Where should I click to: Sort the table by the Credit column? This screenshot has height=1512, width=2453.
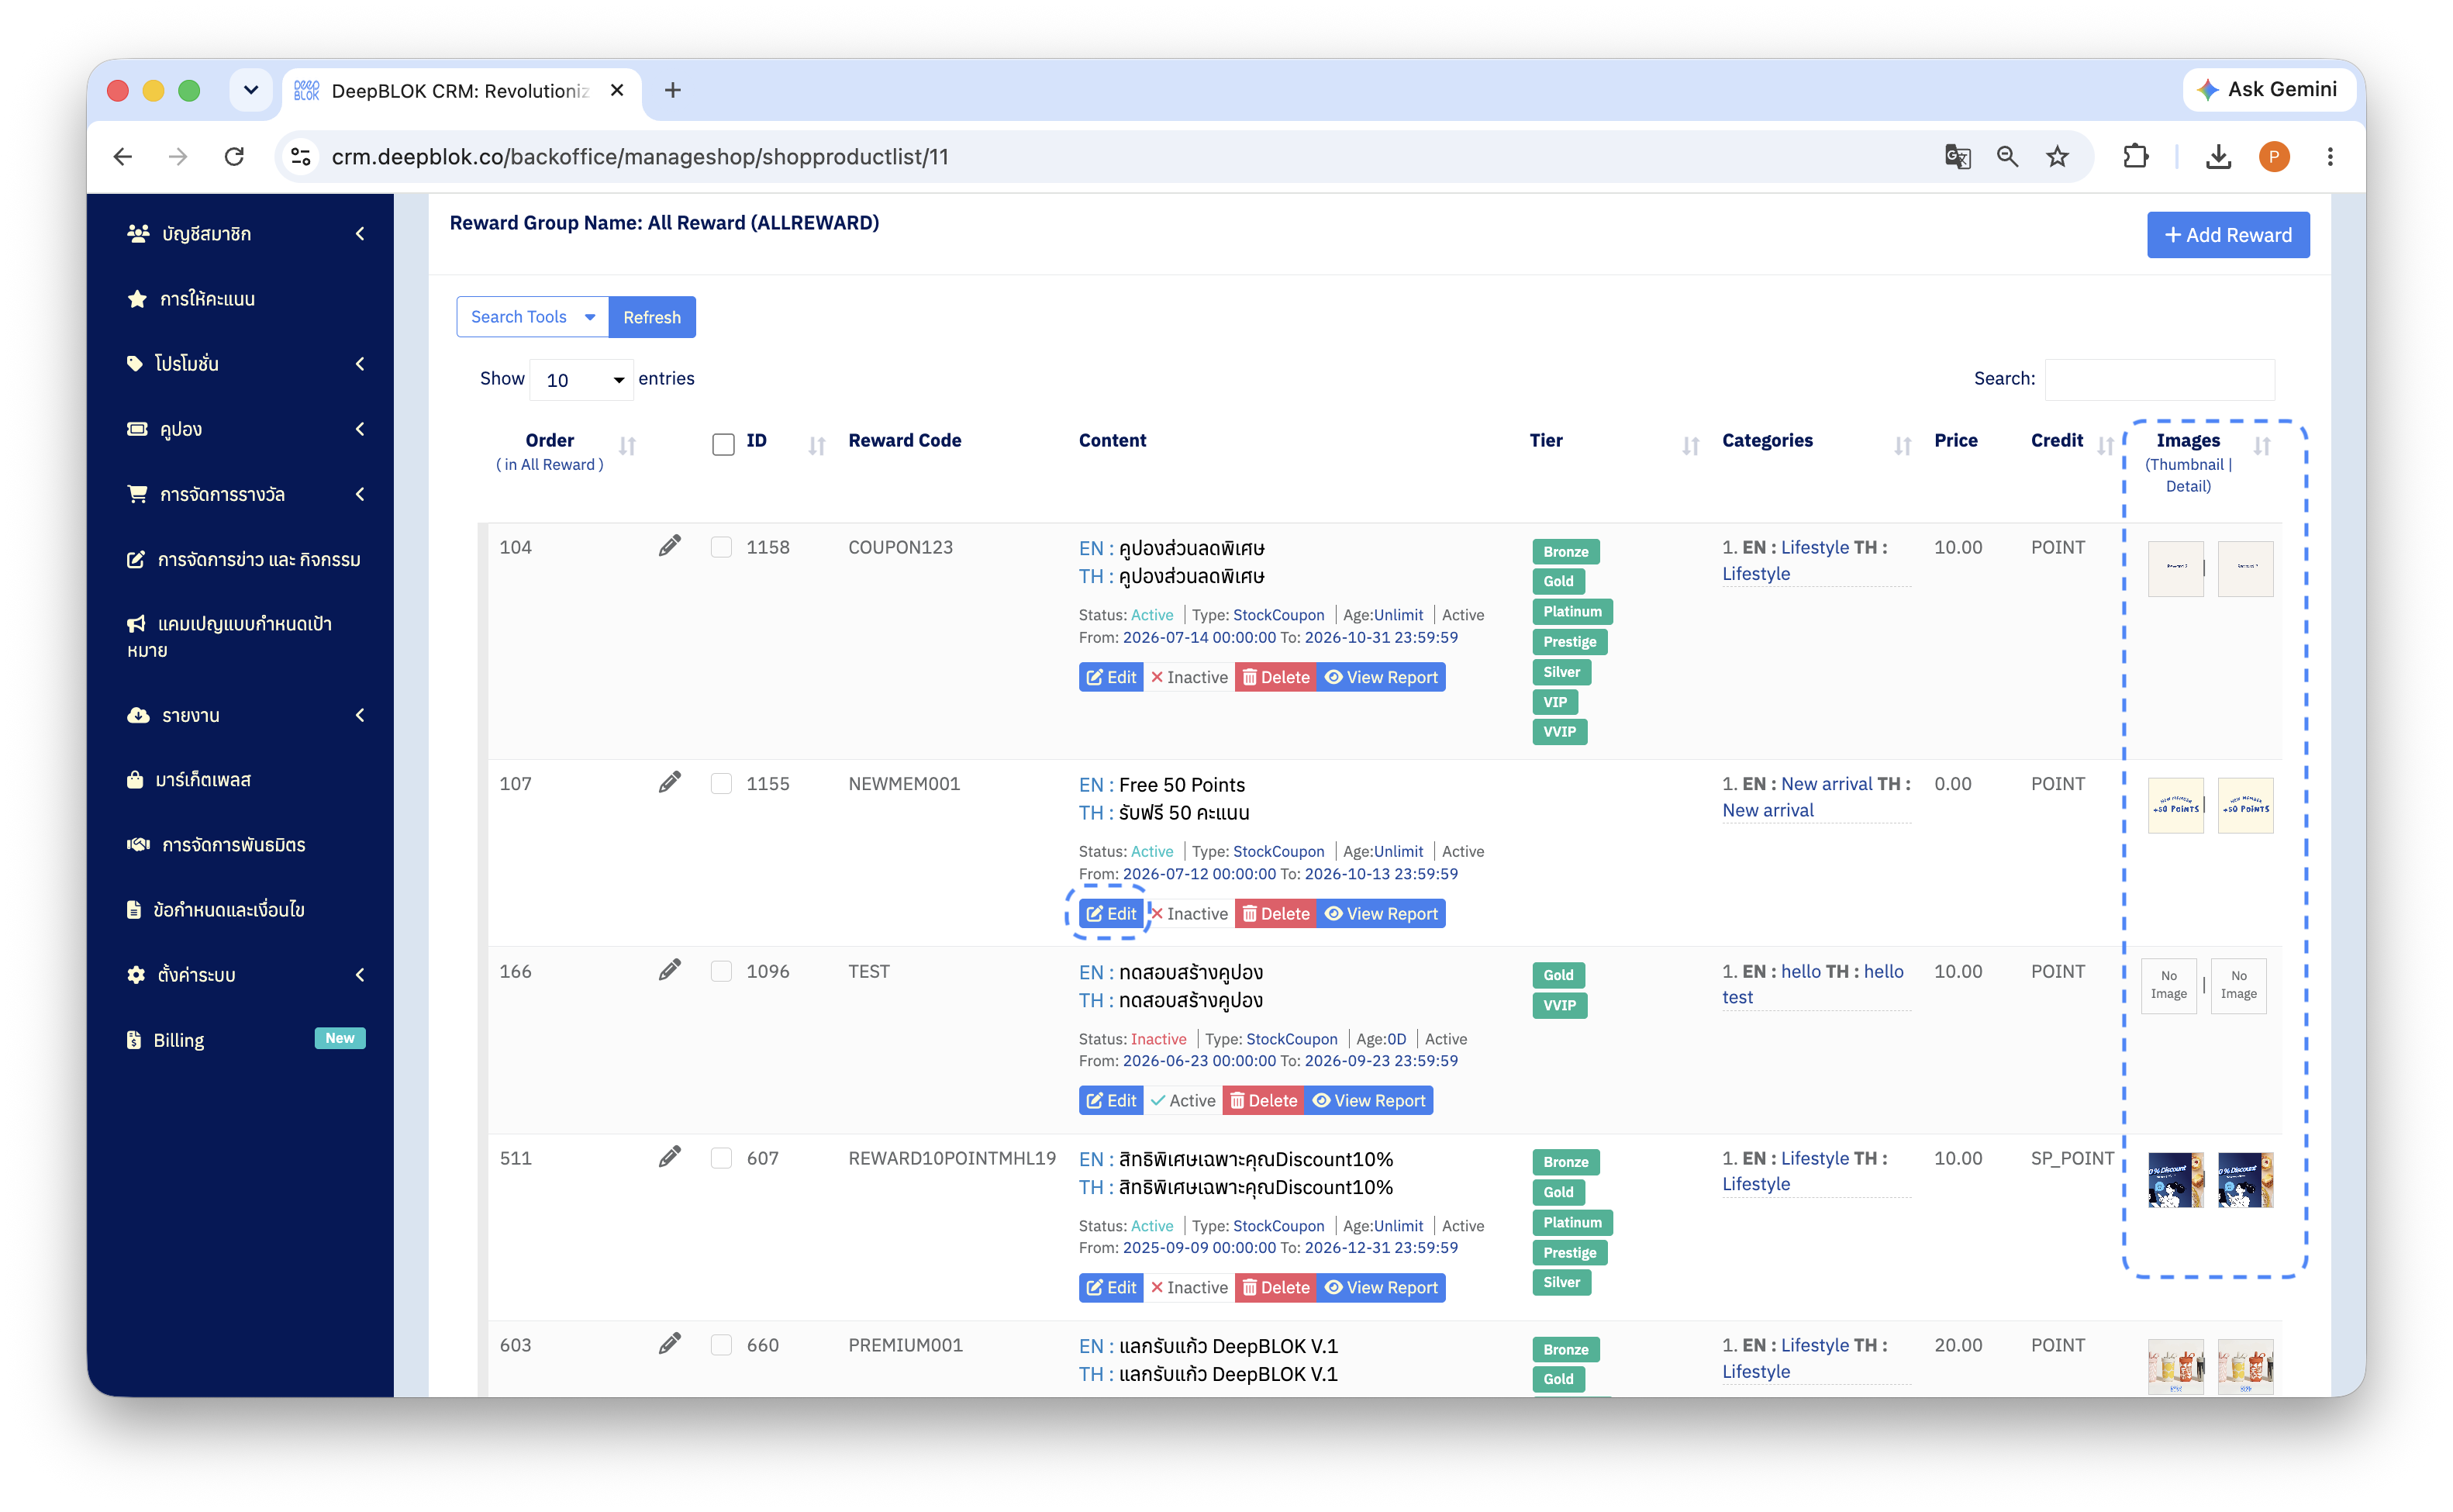pyautogui.click(x=2105, y=446)
